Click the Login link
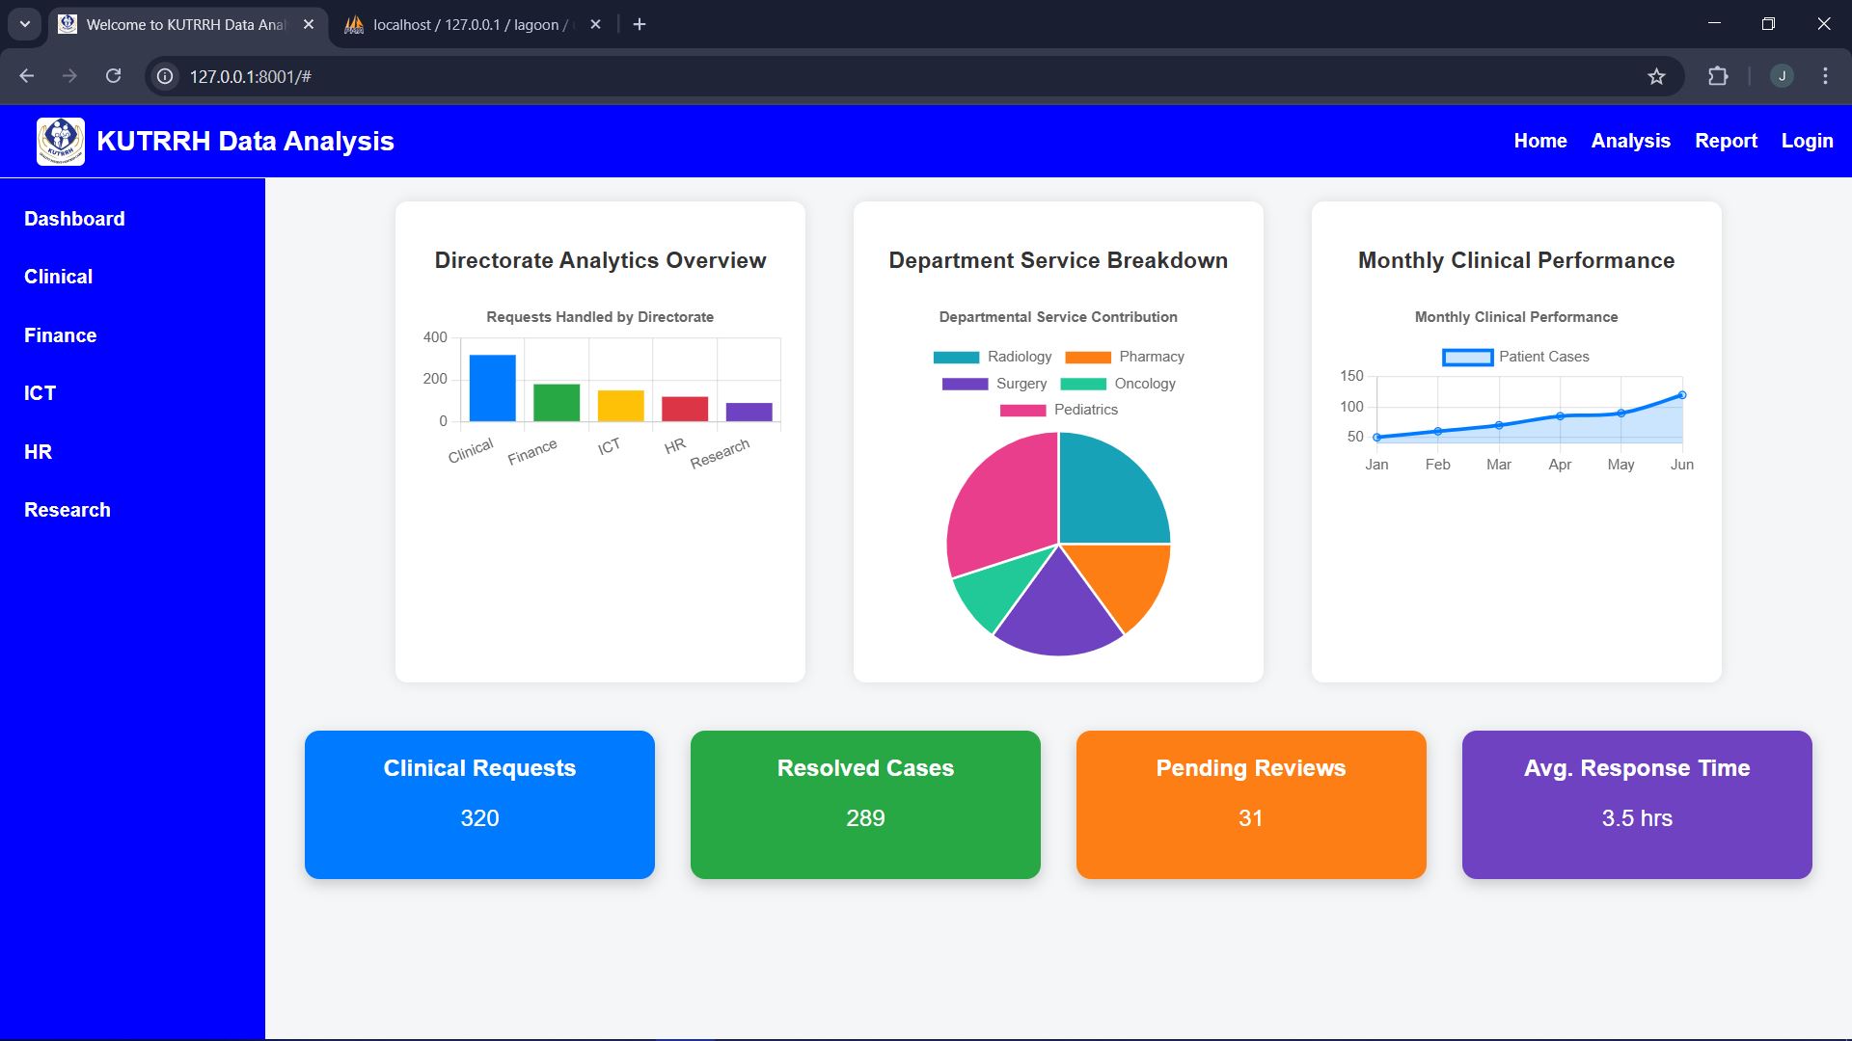This screenshot has width=1852, height=1041. (1807, 141)
